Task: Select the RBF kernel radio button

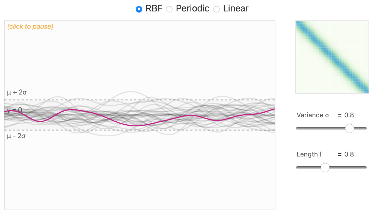Action: (139, 9)
